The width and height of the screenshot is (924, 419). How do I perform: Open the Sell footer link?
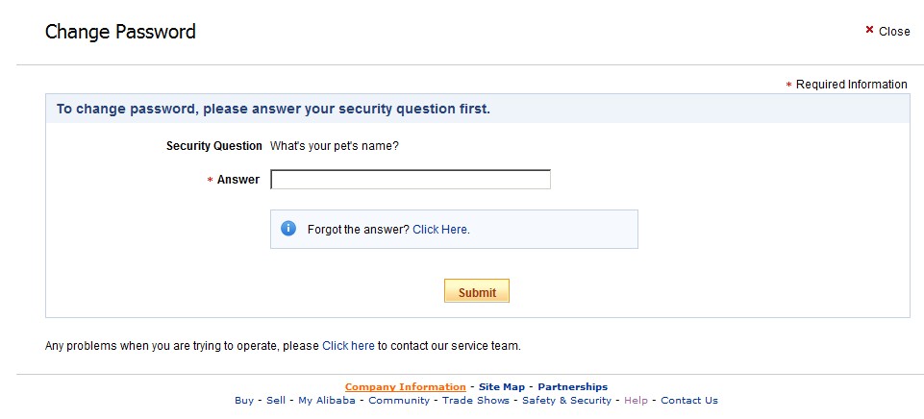(276, 401)
